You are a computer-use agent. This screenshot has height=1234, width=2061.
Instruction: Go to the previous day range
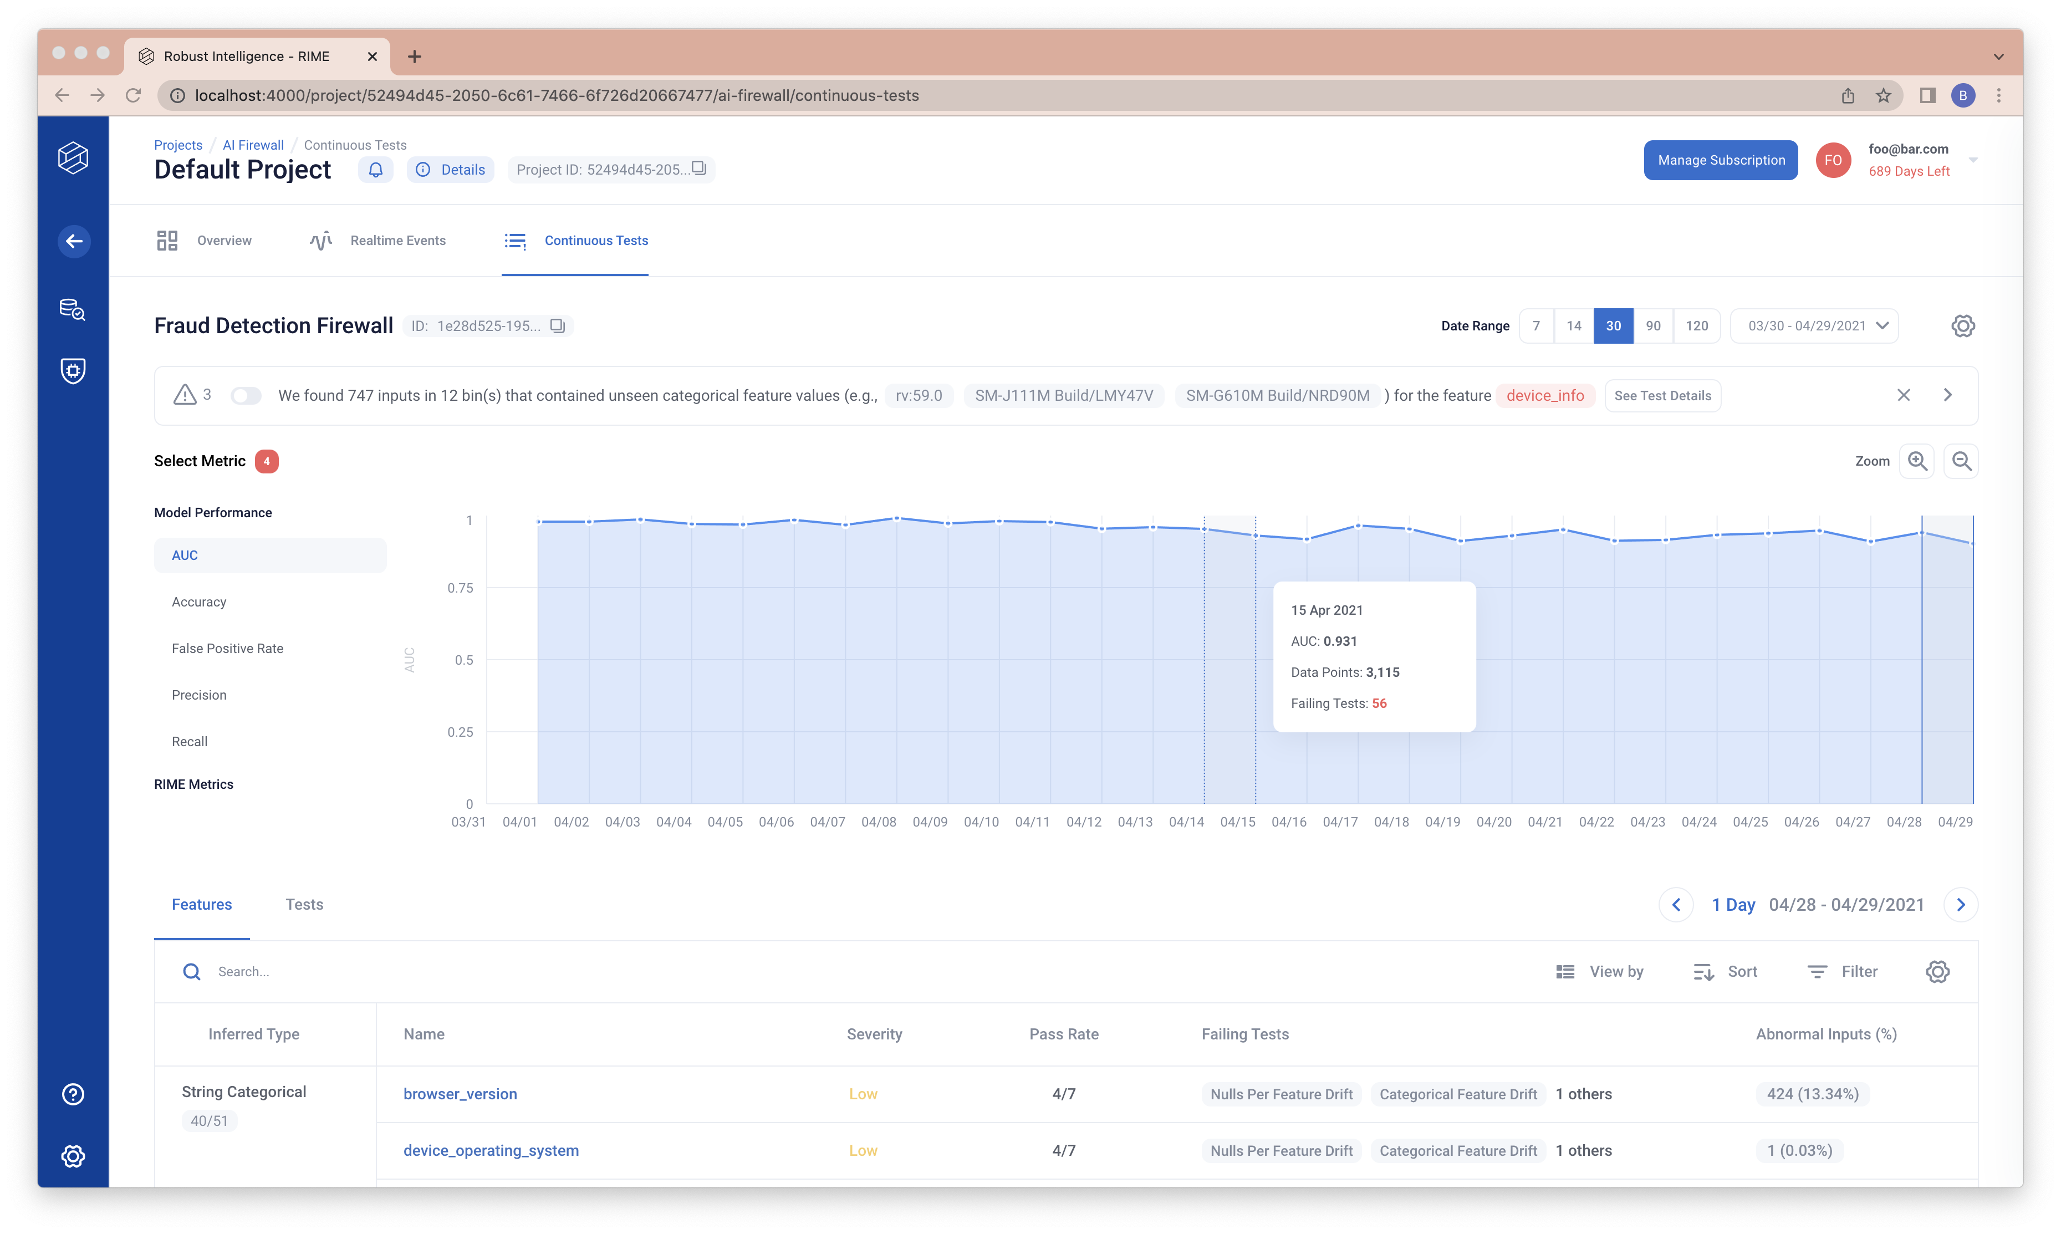[x=1676, y=905]
